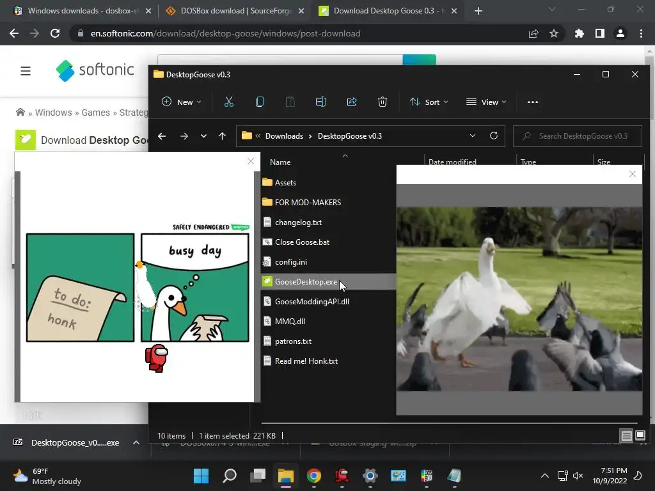This screenshot has width=655, height=491.
Task: Go up one folder level in Explorer
Action: (222, 136)
